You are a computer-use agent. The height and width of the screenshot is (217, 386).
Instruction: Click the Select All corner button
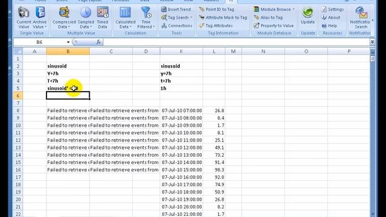[18, 51]
